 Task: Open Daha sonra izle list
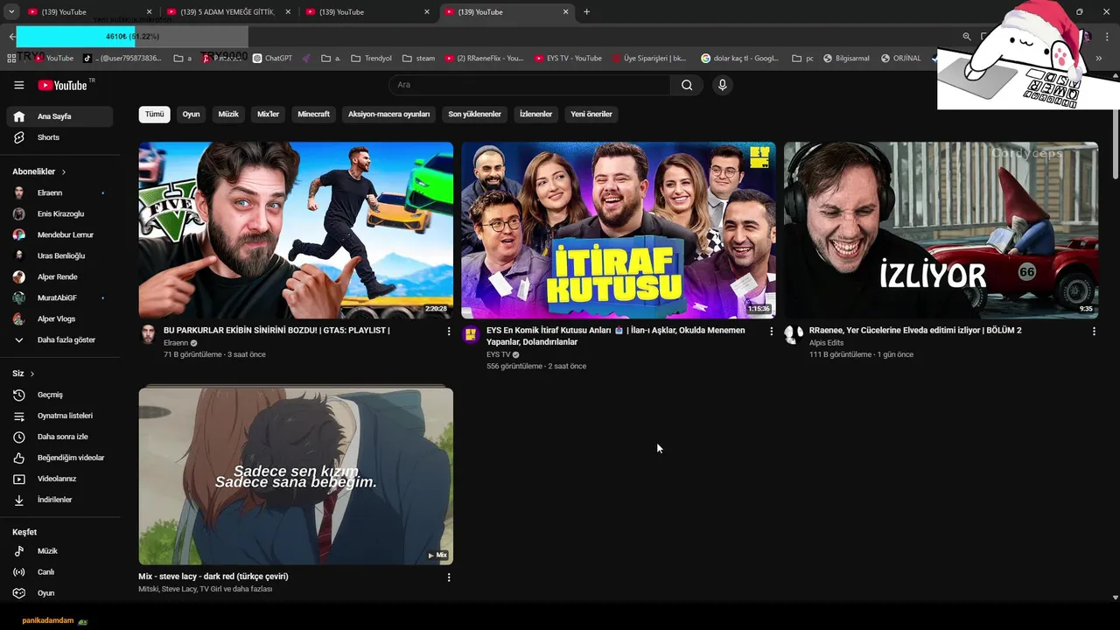pos(59,437)
